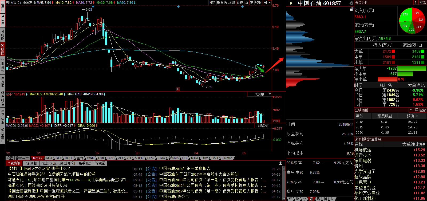Click the download arrow icon in news panel
This screenshot has width=427, height=201.
coord(280,163)
